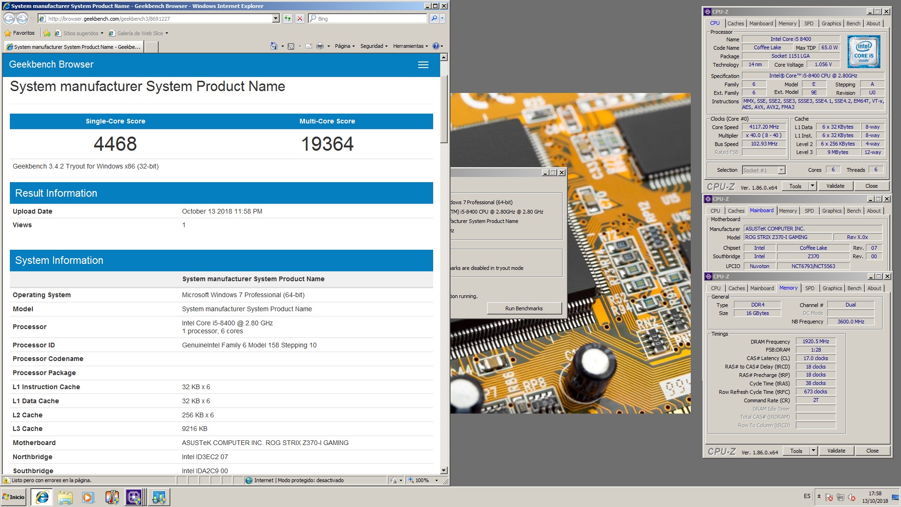Click the Bing search box
This screenshot has height=507, width=901.
click(x=368, y=19)
